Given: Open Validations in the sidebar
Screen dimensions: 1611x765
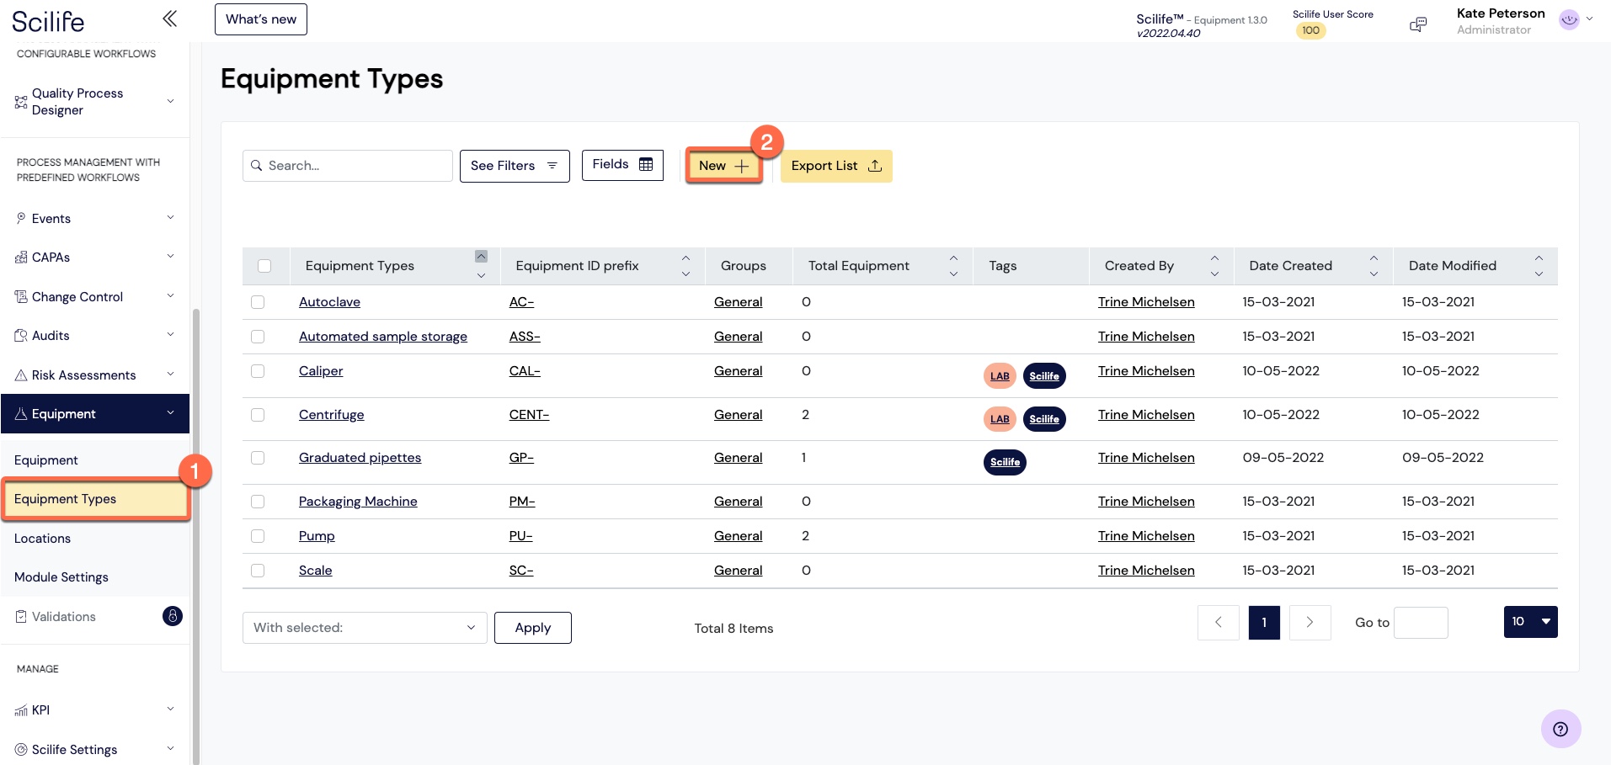Looking at the screenshot, I should [64, 617].
